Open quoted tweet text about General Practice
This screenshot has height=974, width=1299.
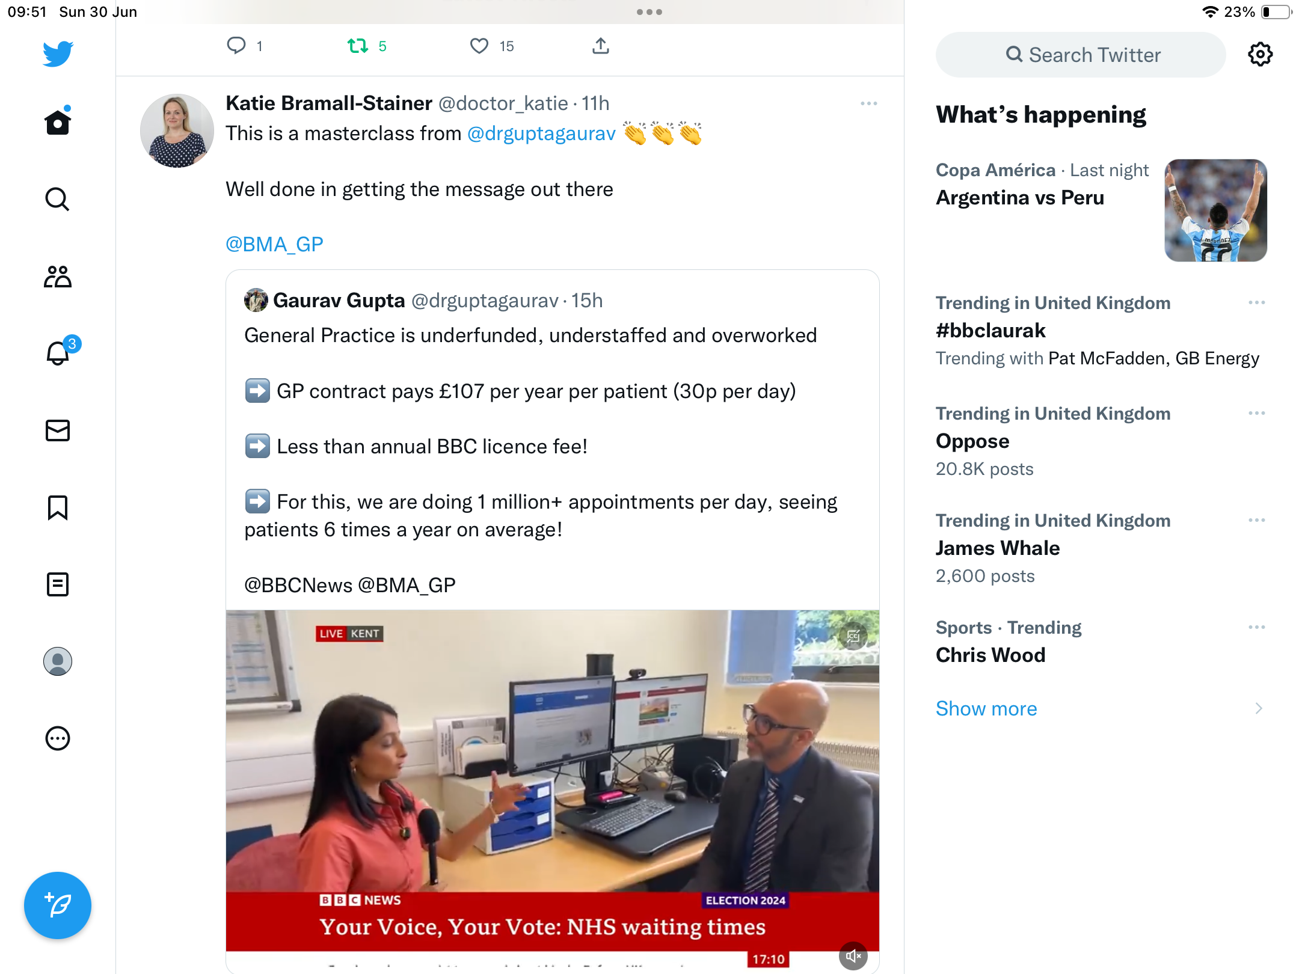[x=530, y=335]
